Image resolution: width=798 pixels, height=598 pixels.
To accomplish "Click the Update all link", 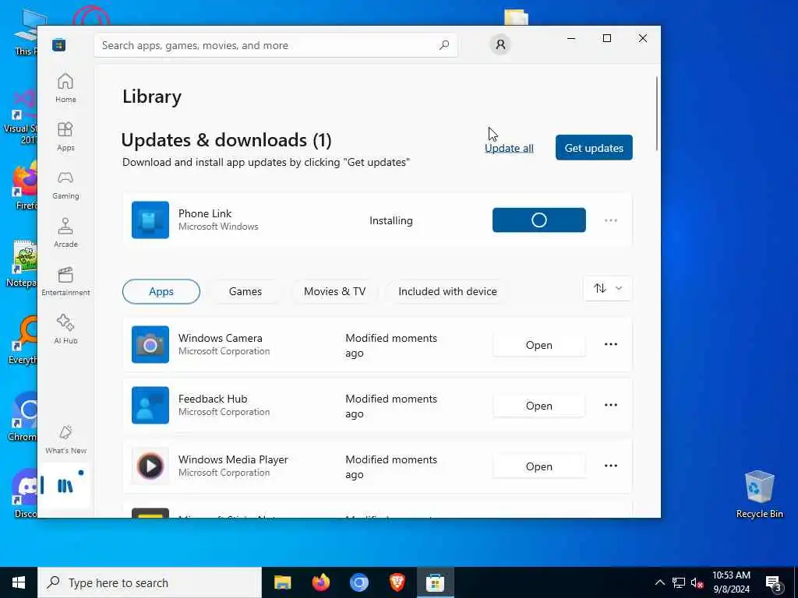I will (509, 148).
